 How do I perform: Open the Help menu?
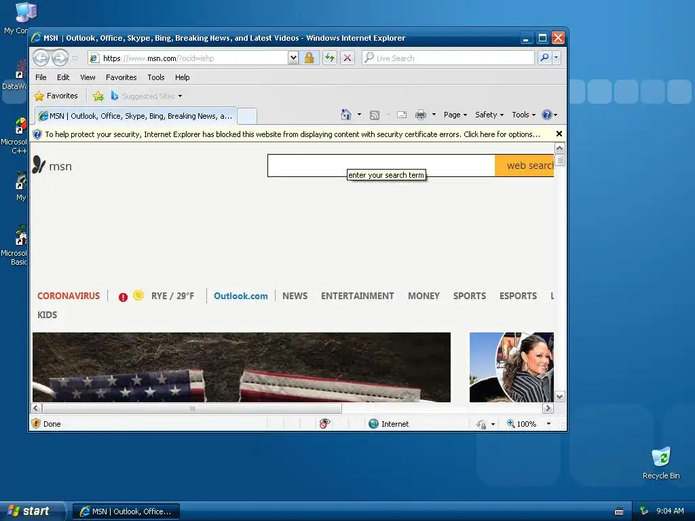(x=182, y=77)
